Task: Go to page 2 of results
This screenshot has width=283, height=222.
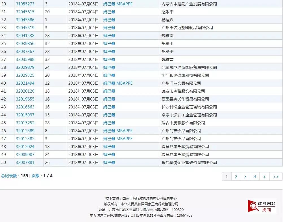Action: coord(236,177)
